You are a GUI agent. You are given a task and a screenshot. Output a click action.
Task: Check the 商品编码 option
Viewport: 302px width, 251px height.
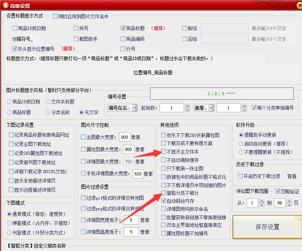coord(123,39)
